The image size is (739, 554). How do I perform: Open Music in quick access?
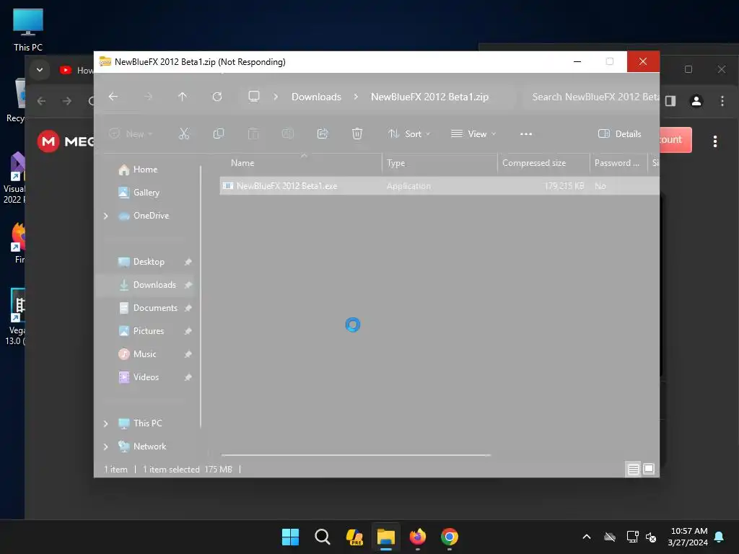pyautogui.click(x=144, y=354)
